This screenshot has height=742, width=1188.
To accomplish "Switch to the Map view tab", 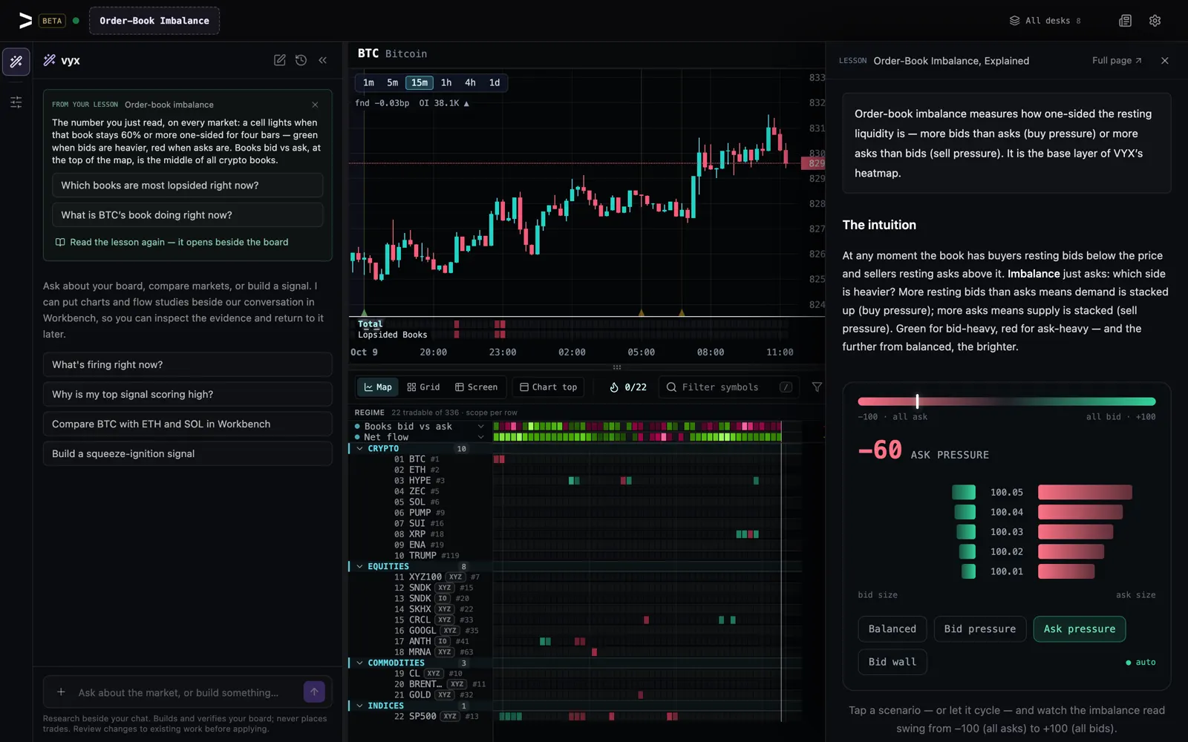I will tap(378, 387).
